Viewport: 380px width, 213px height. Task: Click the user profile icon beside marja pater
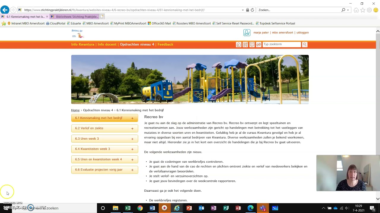(247, 33)
